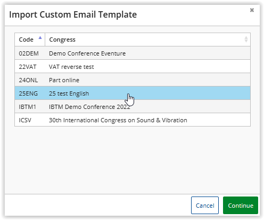Close the Import Custom Email Template dialog
The height and width of the screenshot is (220, 264).
(252, 10)
